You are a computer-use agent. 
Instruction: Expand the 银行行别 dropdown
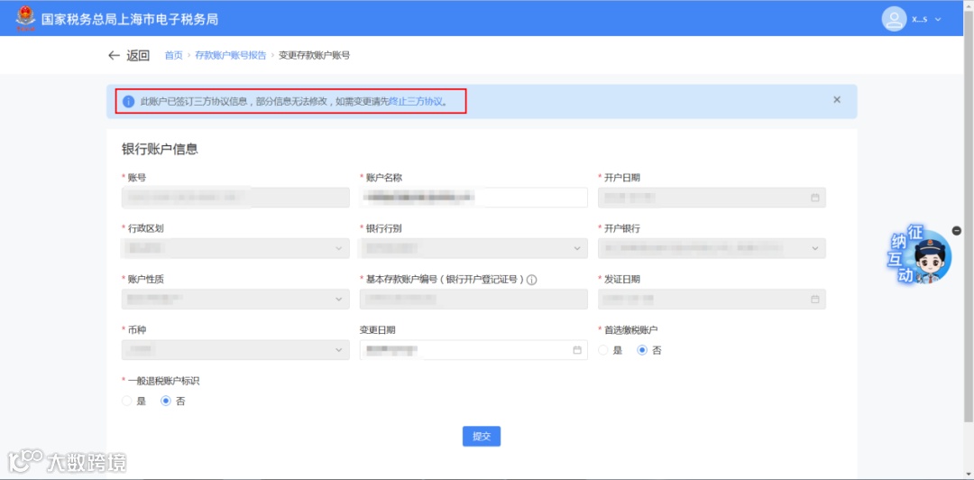click(473, 249)
